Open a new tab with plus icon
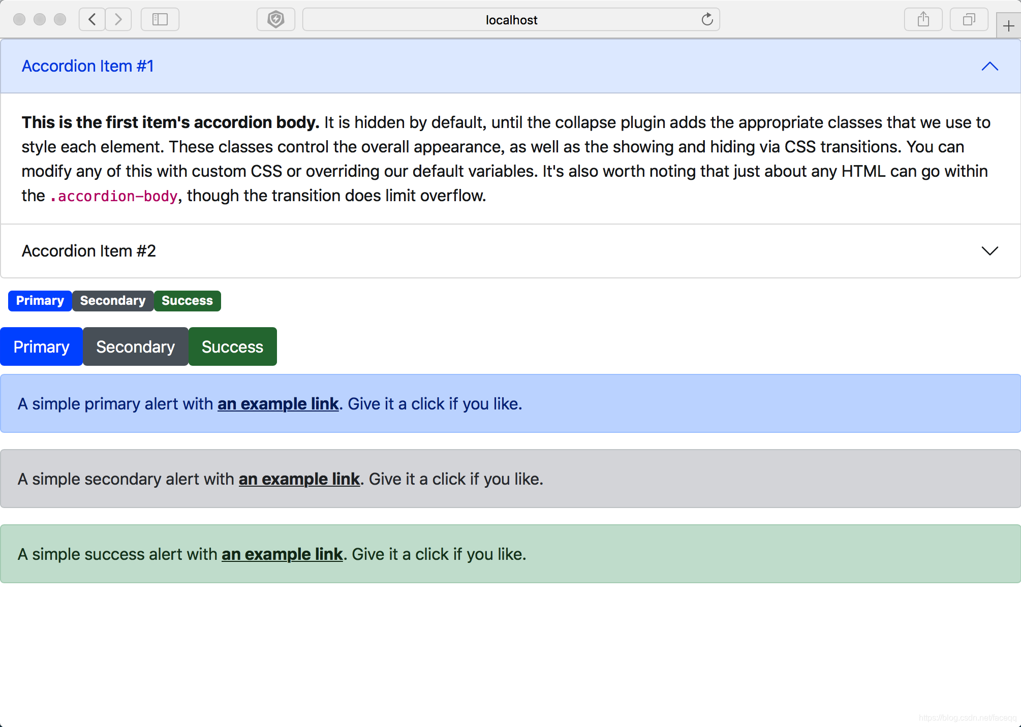Image resolution: width=1021 pixels, height=727 pixels. pos(1008,26)
